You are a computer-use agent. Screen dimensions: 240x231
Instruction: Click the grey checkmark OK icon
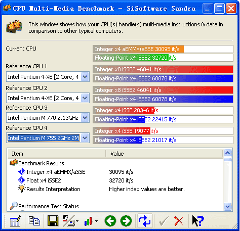(164, 221)
